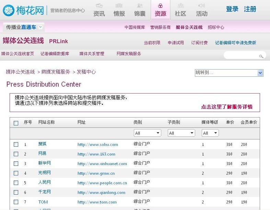Screen dimensions: 270x210
Task: Open http://www.gmw.cn URL
Action: 96,173
